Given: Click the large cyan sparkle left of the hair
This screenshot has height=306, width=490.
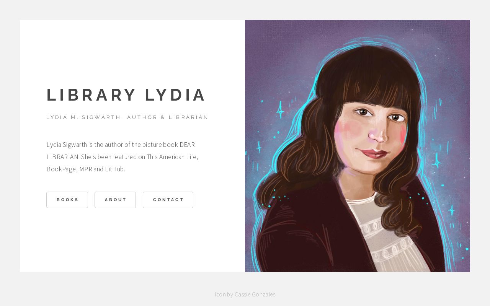Looking at the screenshot, I should coord(280,110).
